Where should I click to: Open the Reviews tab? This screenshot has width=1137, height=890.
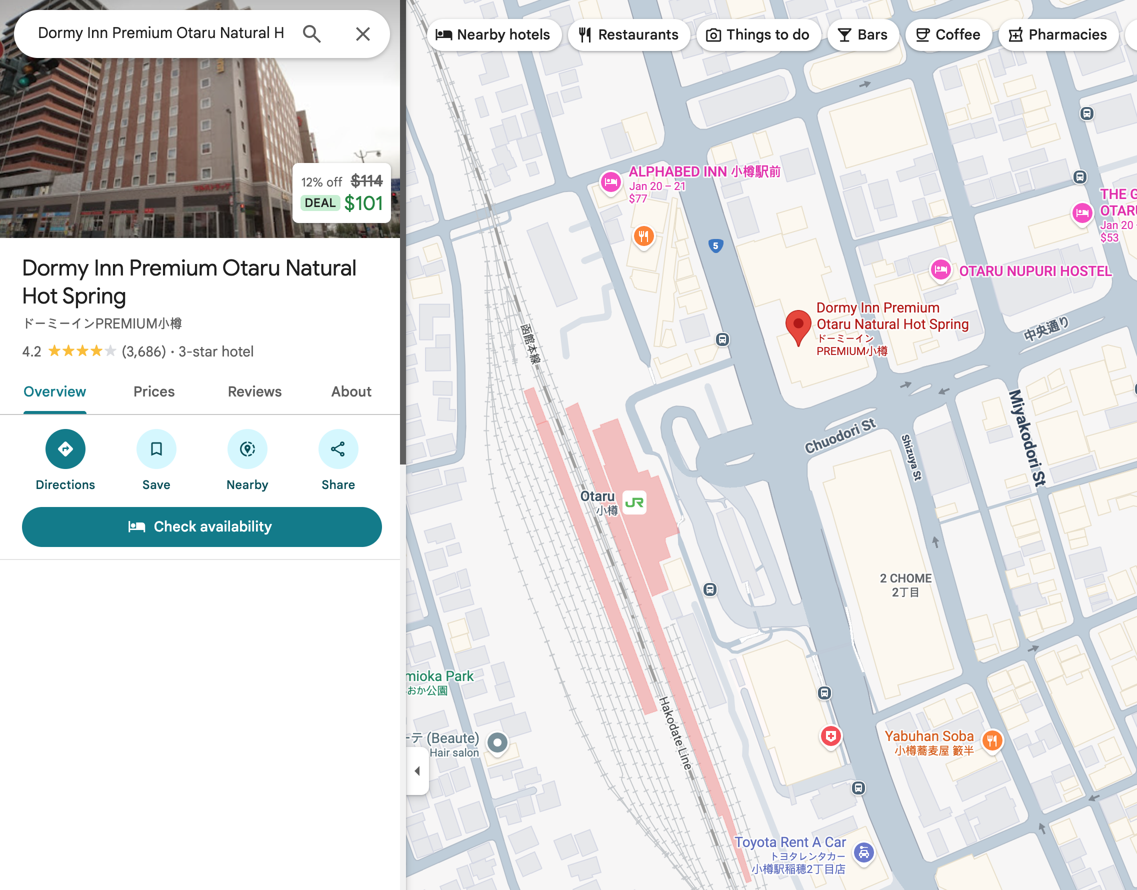point(254,391)
